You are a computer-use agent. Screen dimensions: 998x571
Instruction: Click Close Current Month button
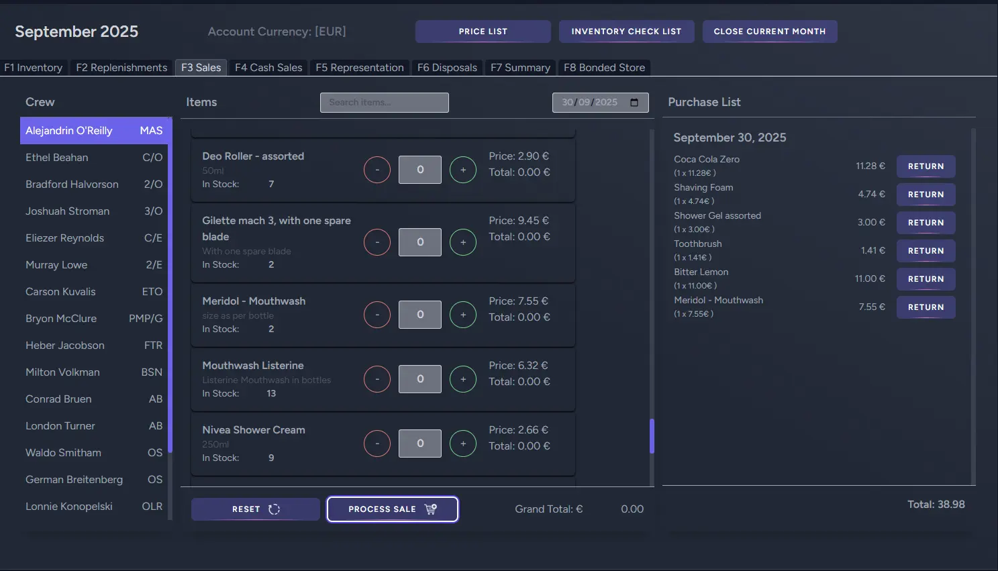[x=769, y=32]
